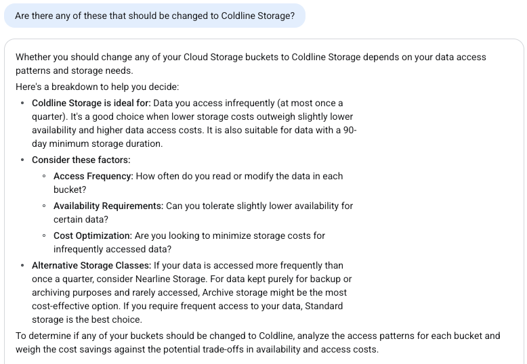Click the bold 'Availability Requirements' label
Screen dimensions: 527x364
[108, 206]
